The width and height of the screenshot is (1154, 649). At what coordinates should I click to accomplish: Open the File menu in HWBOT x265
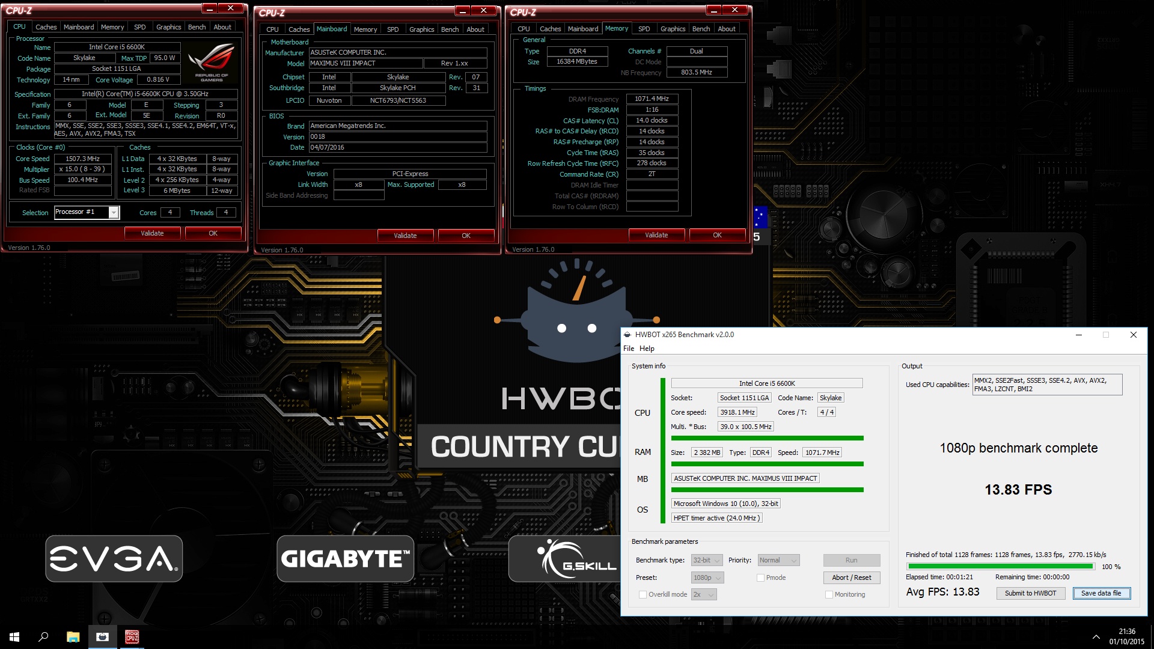pos(629,349)
